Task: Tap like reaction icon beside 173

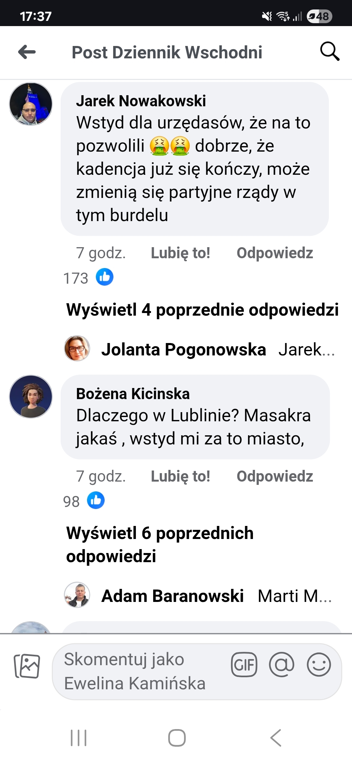Action: tap(105, 277)
